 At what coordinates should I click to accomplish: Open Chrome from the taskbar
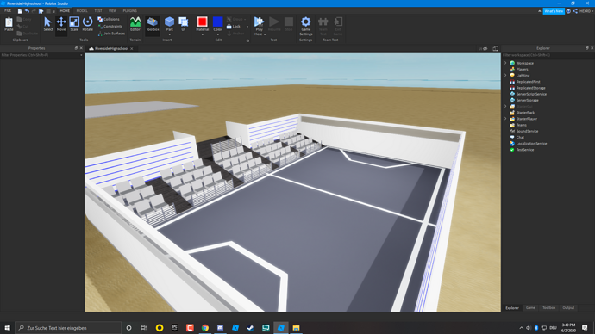click(x=205, y=328)
